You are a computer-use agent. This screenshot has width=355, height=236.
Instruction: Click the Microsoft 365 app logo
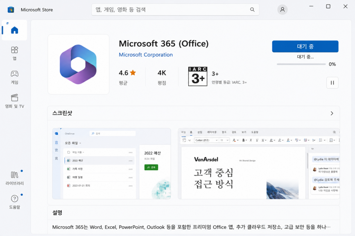click(78, 64)
